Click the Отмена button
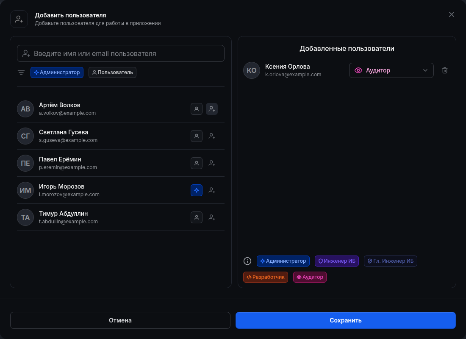 point(120,320)
